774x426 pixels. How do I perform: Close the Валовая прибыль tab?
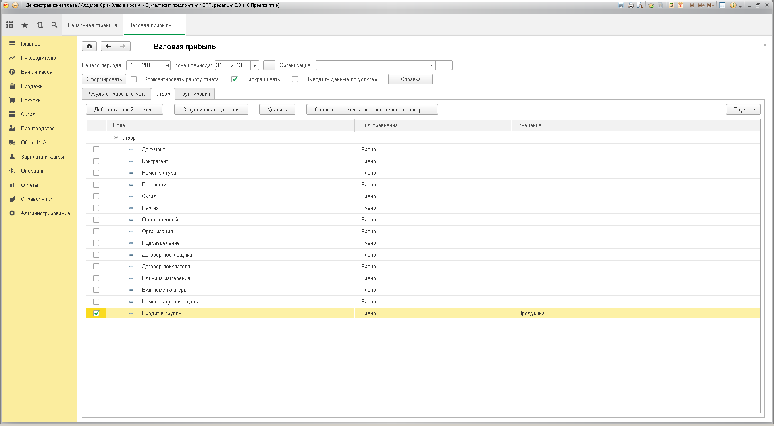(179, 20)
